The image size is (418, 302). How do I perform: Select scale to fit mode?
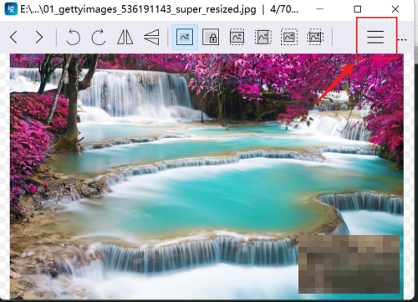289,37
